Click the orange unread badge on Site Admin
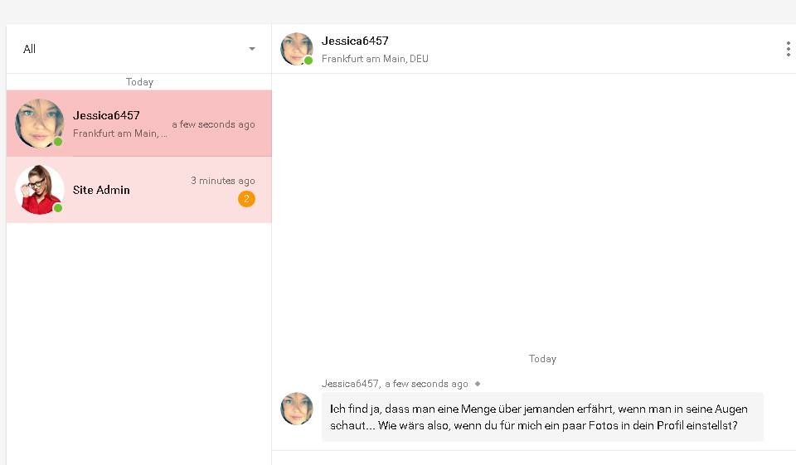This screenshot has width=796, height=465. (x=246, y=199)
